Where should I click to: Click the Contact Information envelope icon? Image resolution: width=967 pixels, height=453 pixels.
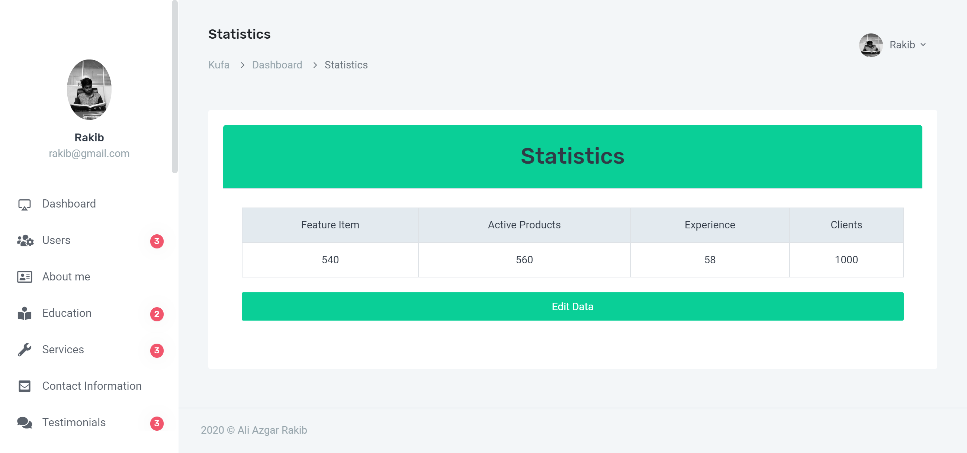(x=25, y=386)
